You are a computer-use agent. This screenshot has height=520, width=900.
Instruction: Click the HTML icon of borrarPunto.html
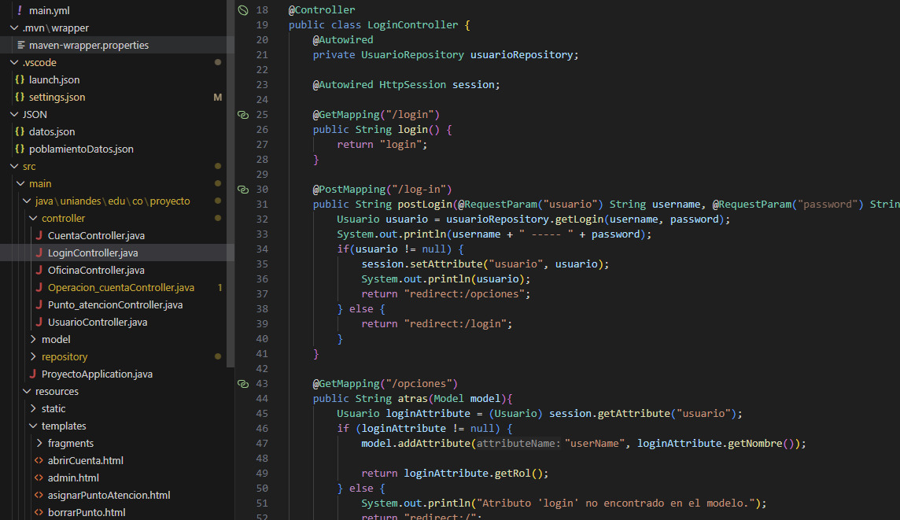coord(39,512)
